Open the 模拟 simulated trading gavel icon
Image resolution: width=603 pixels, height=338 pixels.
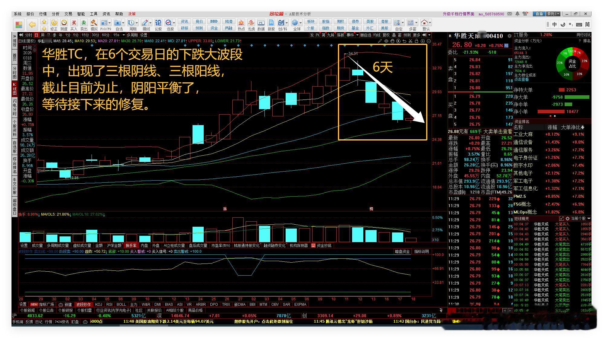[x=94, y=23]
